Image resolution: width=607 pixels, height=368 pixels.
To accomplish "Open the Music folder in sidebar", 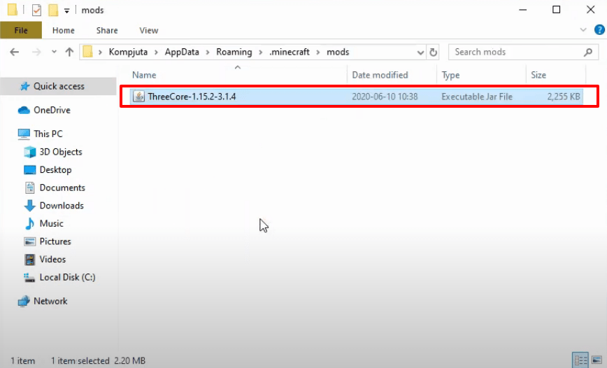I will tap(51, 223).
